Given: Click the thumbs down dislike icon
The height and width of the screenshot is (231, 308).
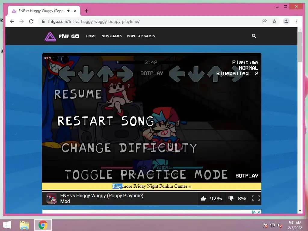Looking at the screenshot, I should [x=231, y=199].
